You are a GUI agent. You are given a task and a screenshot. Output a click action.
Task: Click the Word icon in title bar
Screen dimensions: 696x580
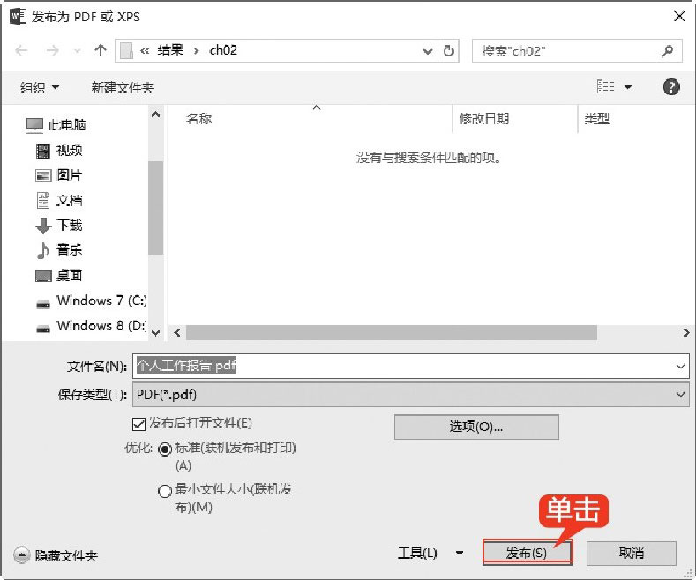(x=19, y=17)
